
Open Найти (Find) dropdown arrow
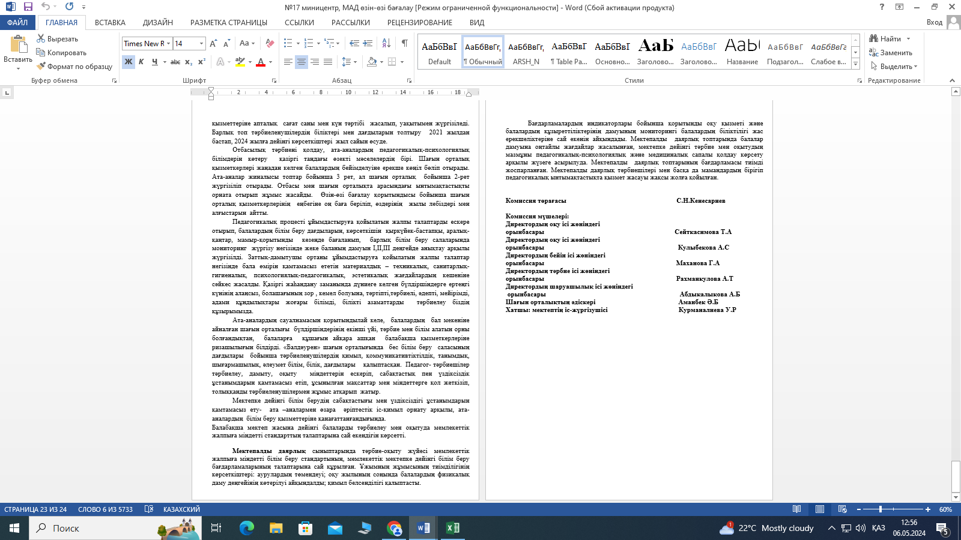tap(908, 39)
